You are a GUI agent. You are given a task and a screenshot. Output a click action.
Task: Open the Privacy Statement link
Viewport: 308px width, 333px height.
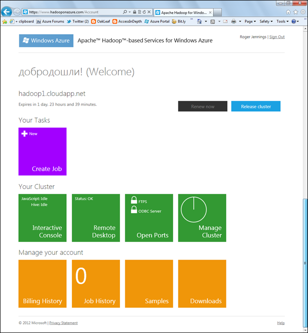(x=63, y=323)
